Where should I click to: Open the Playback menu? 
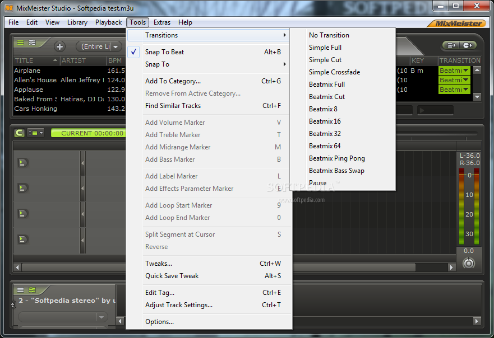click(x=108, y=22)
